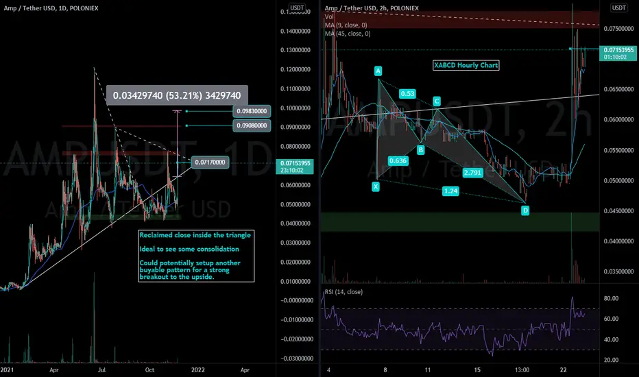This screenshot has width=639, height=377.
Task: Click the 0.09830000 price target label
Action: click(x=252, y=111)
